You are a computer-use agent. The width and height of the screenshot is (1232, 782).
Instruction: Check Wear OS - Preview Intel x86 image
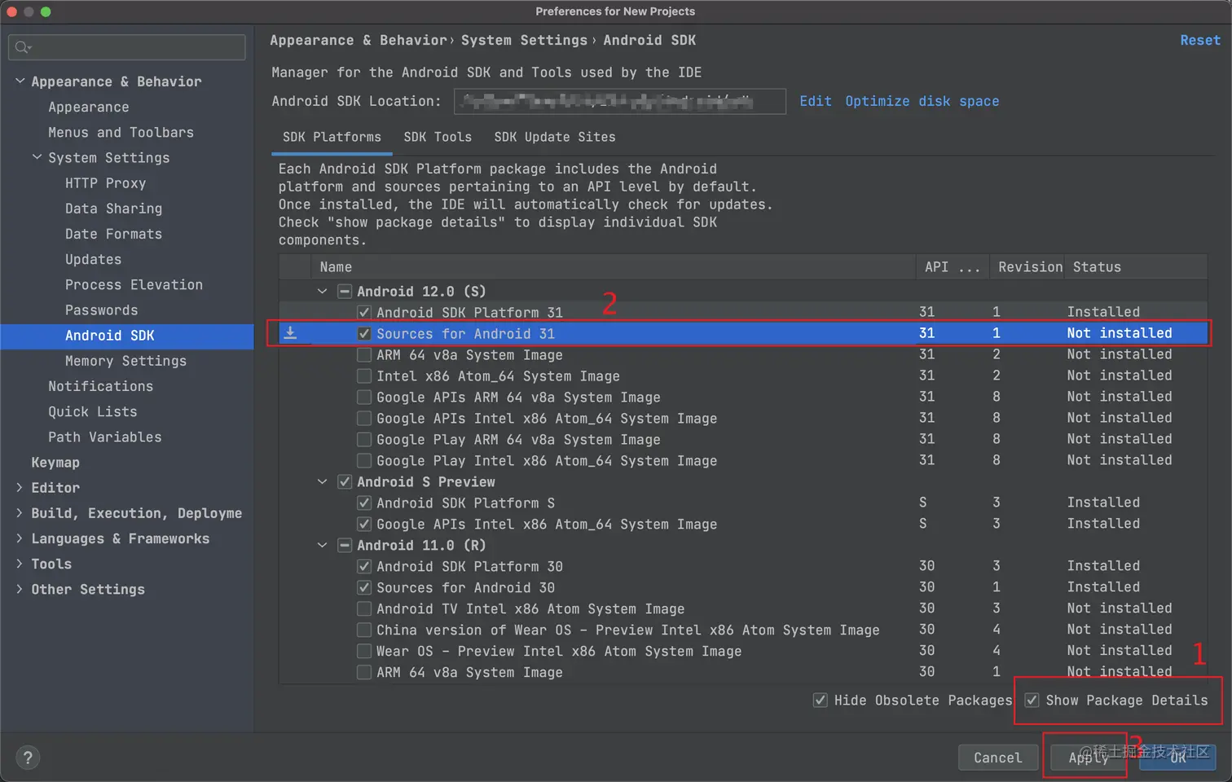pyautogui.click(x=364, y=651)
